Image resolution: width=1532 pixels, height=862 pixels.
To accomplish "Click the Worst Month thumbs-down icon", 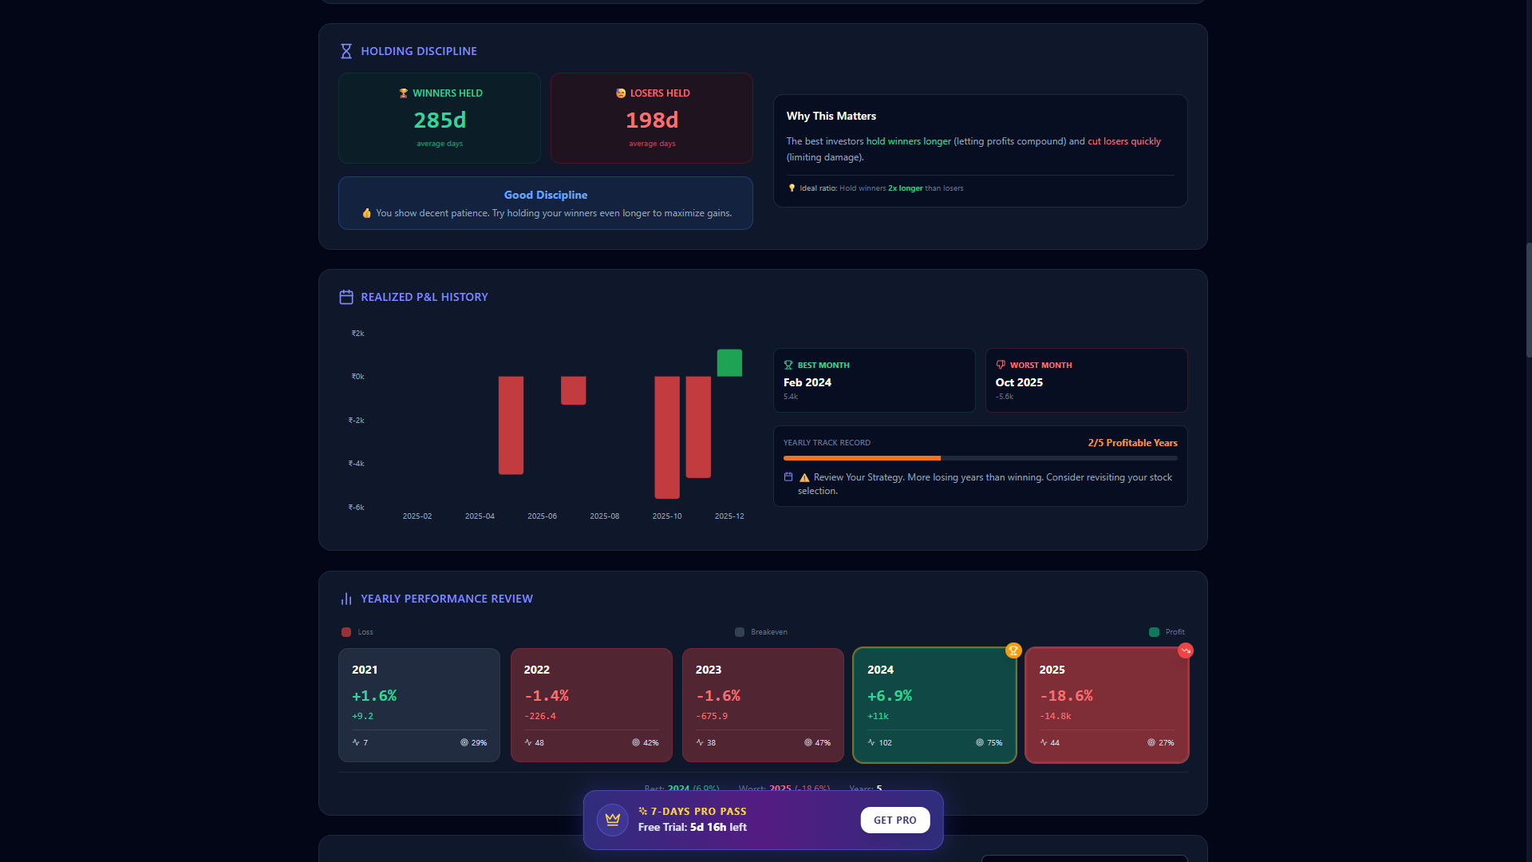I will point(1001,365).
